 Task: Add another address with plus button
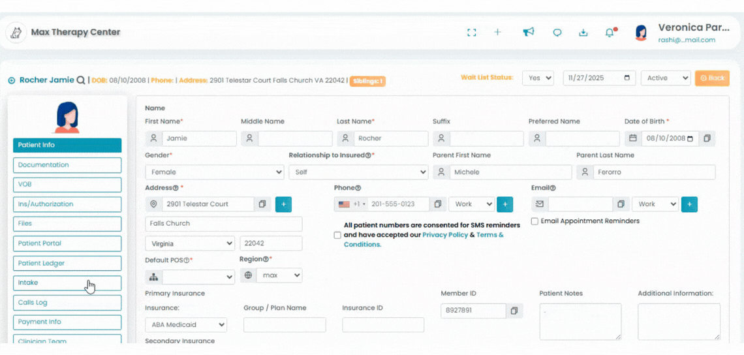point(283,204)
